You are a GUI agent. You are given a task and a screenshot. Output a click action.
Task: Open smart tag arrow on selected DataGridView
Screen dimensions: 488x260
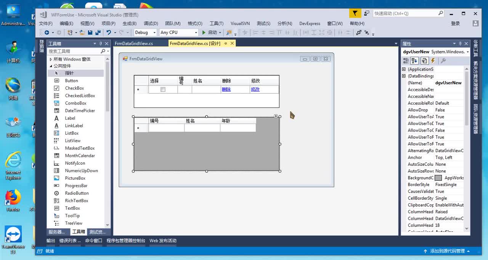276,116
